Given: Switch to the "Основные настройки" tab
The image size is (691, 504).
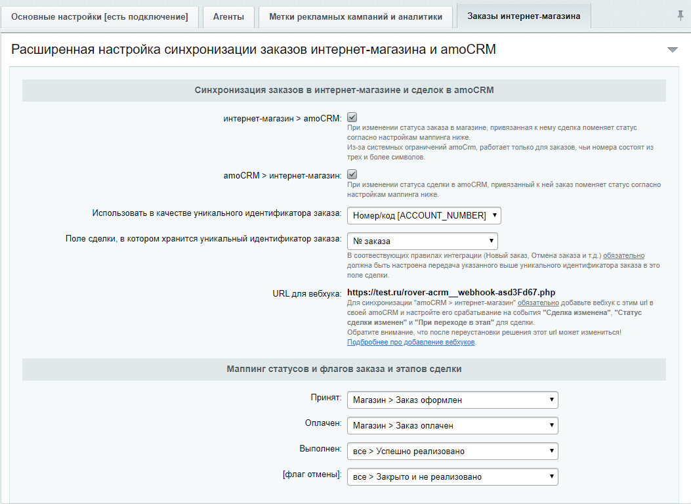Looking at the screenshot, I should 100,16.
